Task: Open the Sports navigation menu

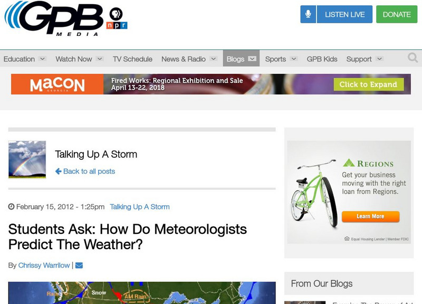Action: tap(276, 59)
